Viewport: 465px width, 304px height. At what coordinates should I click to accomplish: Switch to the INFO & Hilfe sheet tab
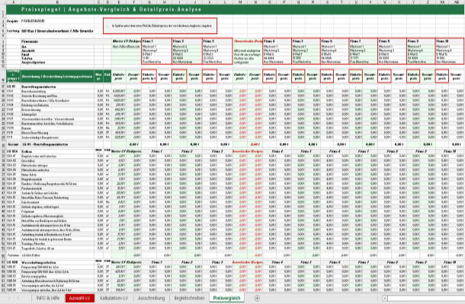[48, 298]
